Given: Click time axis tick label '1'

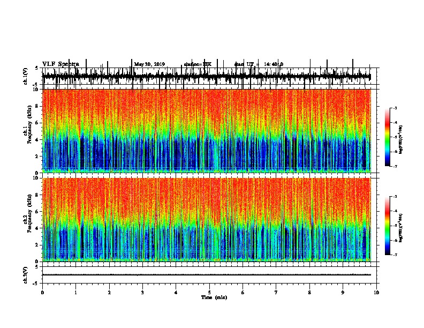Looking at the screenshot, I should (75, 293).
